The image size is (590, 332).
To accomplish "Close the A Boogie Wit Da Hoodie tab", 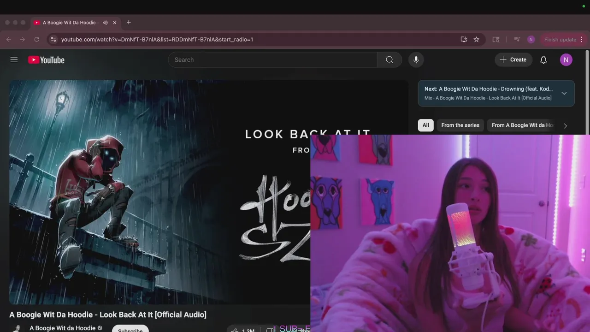I will [115, 23].
